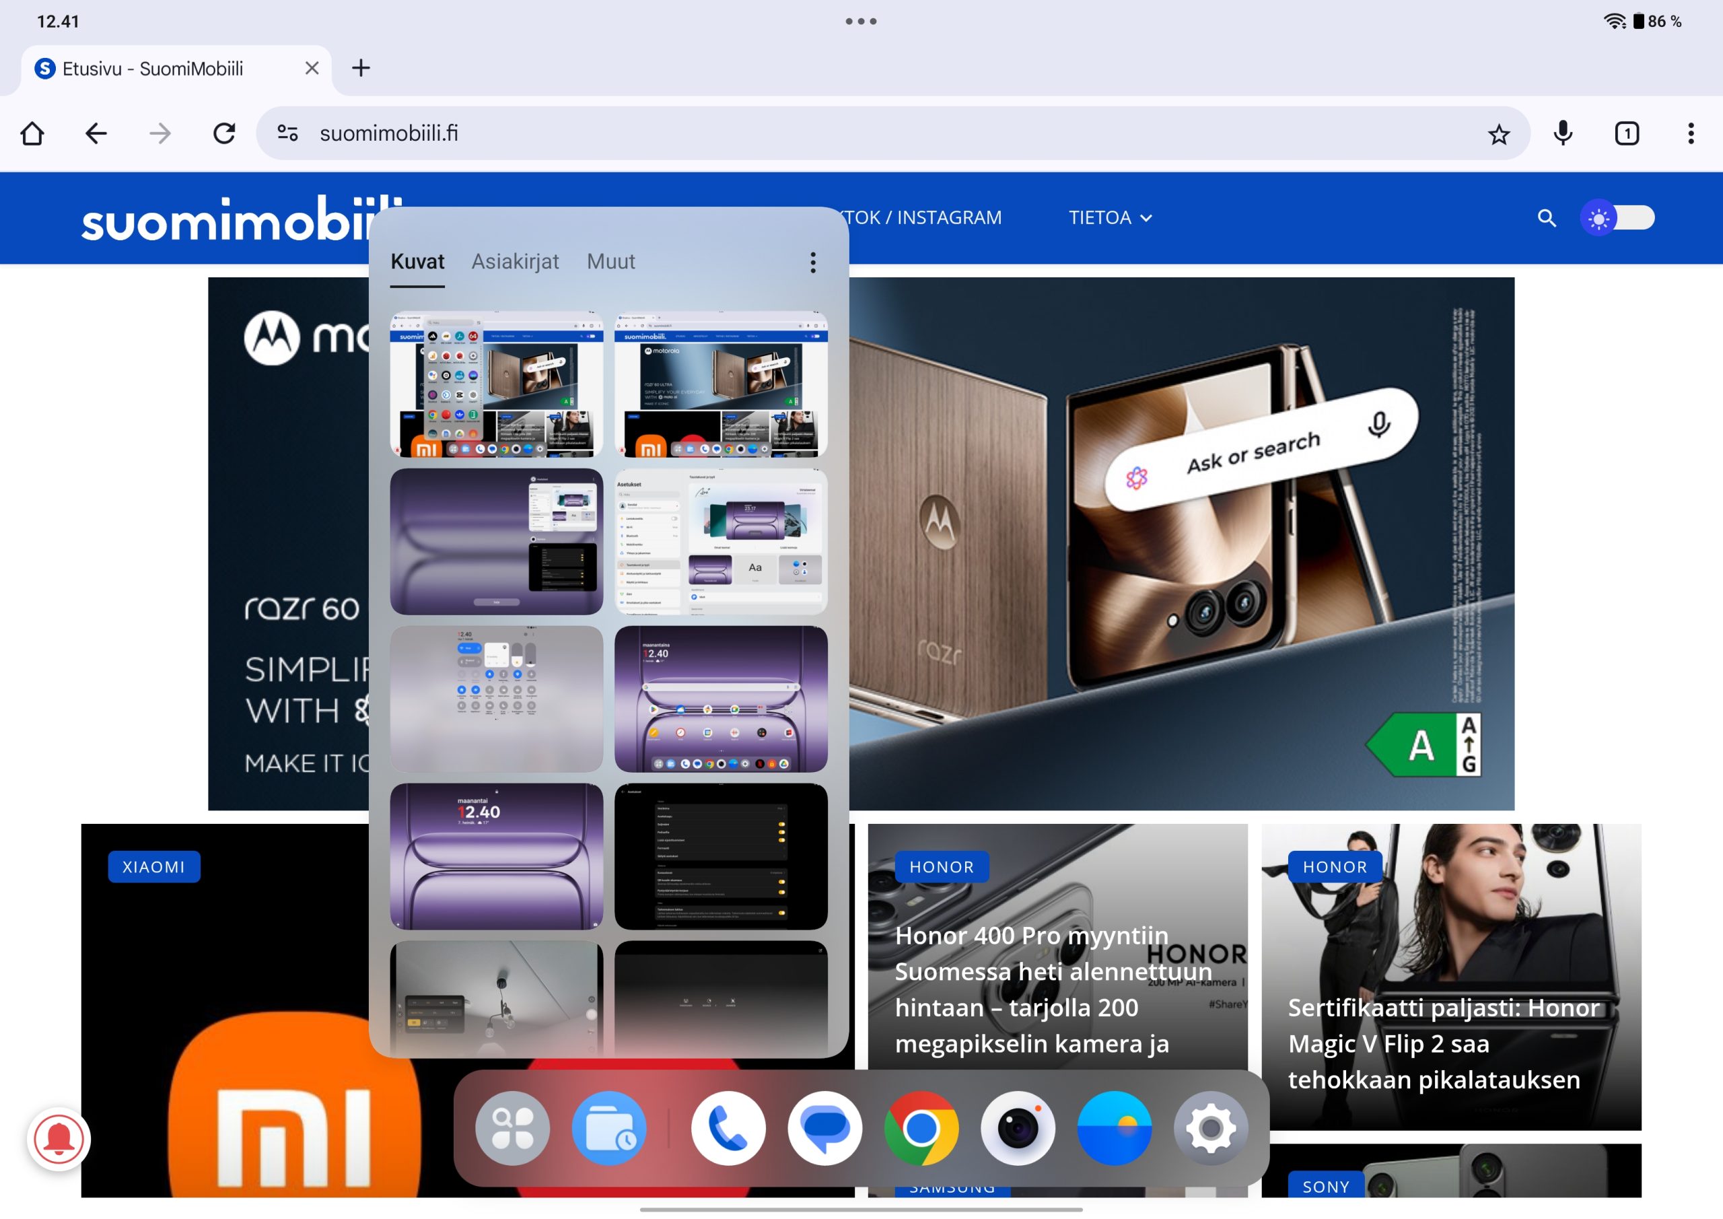Launch Chrome from the dock
Viewport: 1723px width, 1219px height.
tap(921, 1128)
